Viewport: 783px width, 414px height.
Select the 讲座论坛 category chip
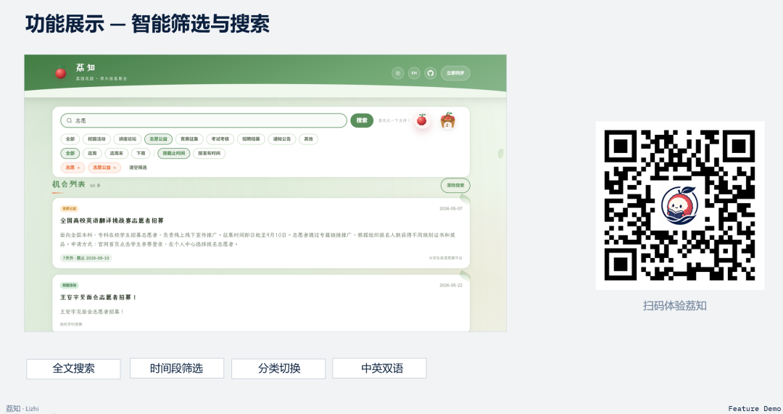(x=128, y=138)
